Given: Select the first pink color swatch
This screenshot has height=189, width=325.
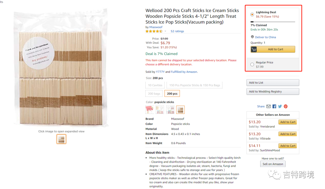Looking at the screenshot, I should coord(150,110).
